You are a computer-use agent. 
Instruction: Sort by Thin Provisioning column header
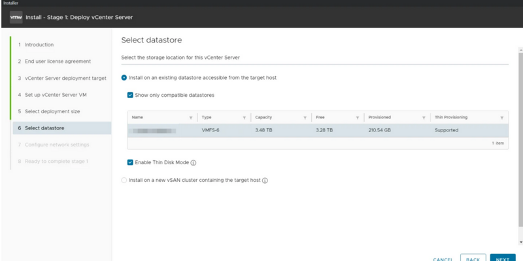pos(451,118)
